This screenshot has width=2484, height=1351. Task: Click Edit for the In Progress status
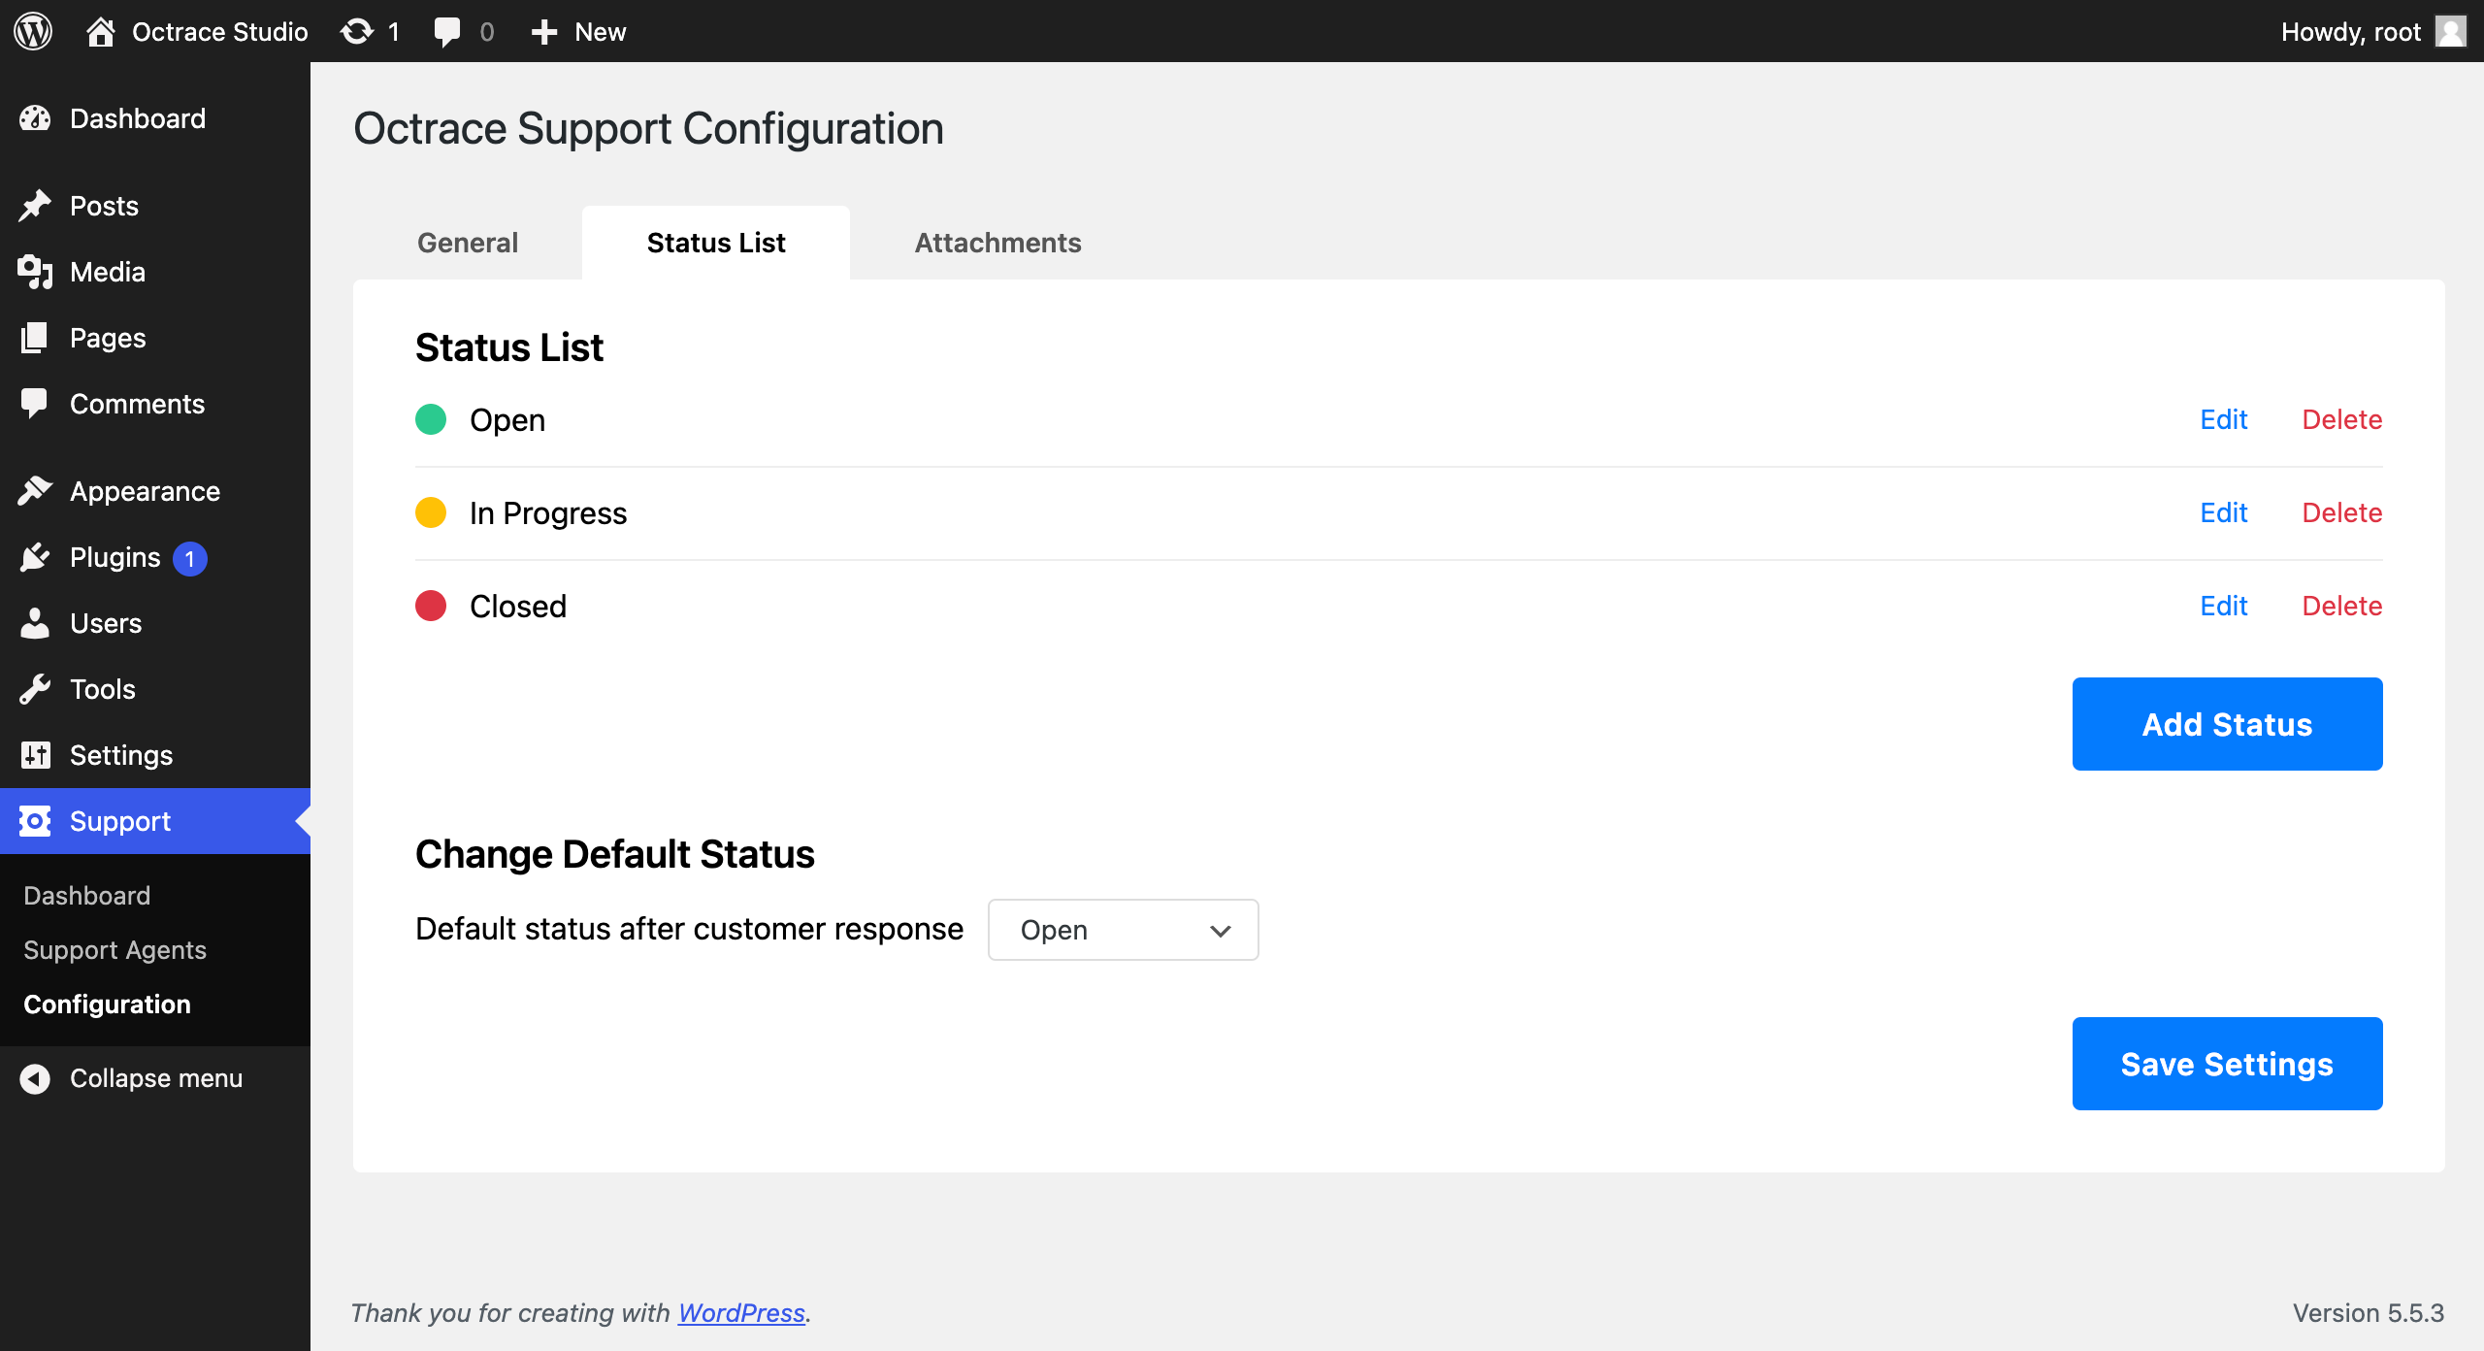click(2223, 512)
